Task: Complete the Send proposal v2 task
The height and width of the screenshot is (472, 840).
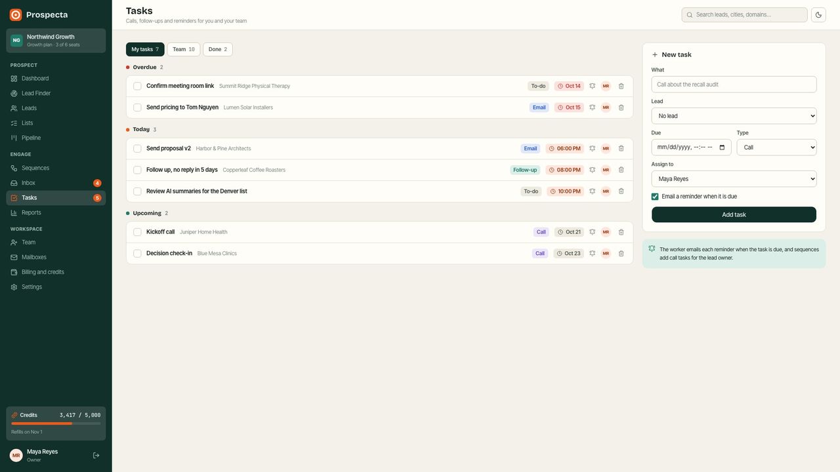Action: [137, 148]
